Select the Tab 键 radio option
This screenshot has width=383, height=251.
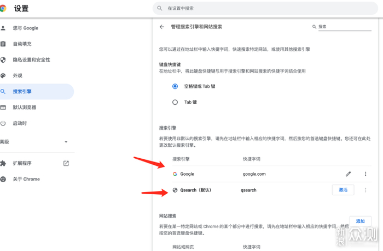click(175, 102)
